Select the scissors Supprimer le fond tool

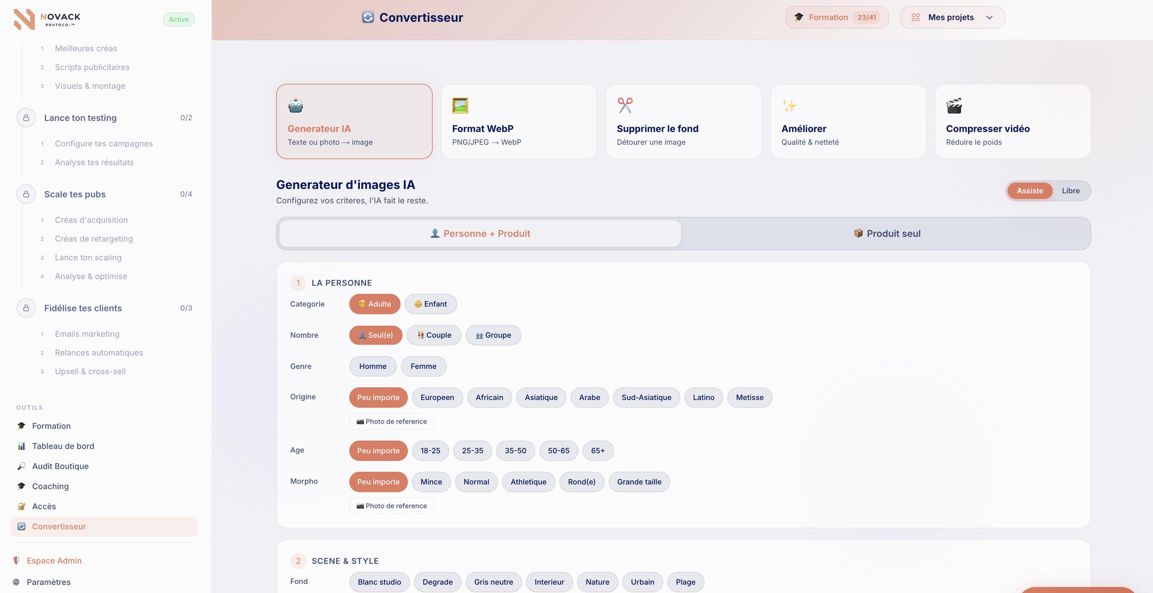click(x=625, y=106)
